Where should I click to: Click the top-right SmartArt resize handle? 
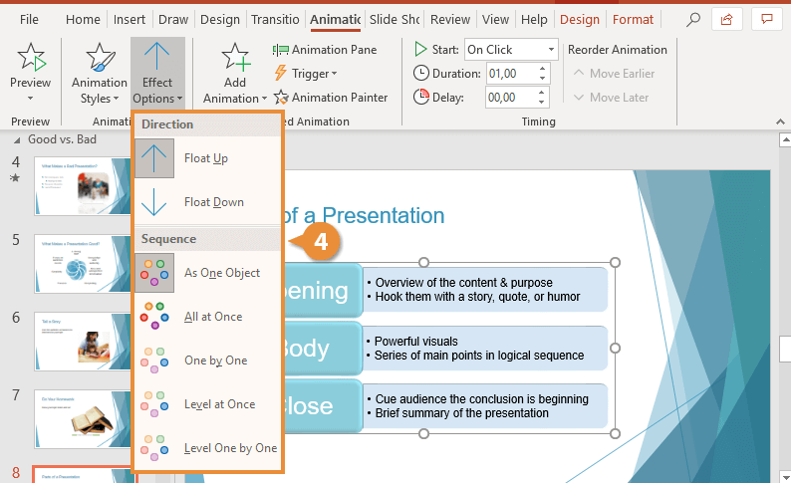point(615,262)
